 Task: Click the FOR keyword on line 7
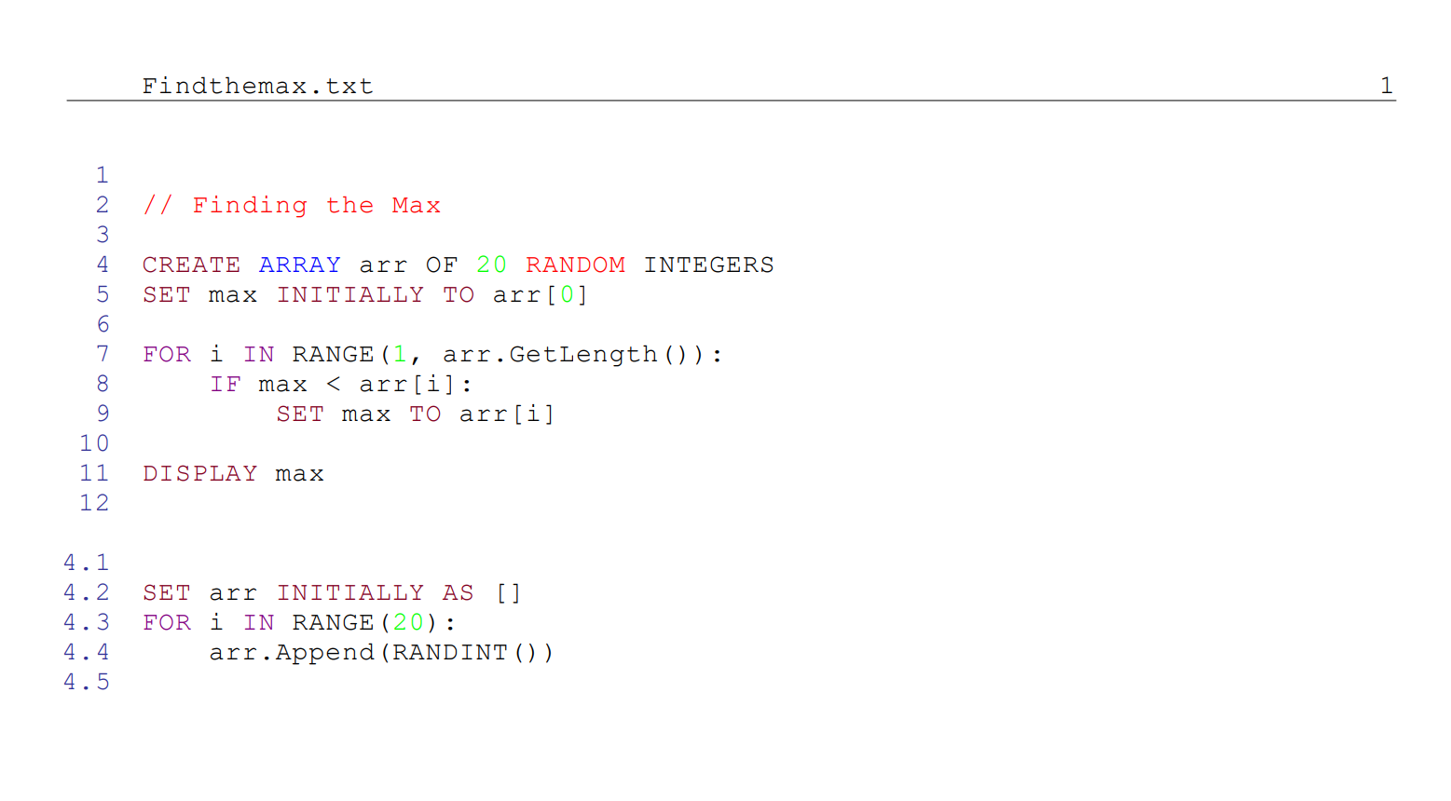pos(167,355)
